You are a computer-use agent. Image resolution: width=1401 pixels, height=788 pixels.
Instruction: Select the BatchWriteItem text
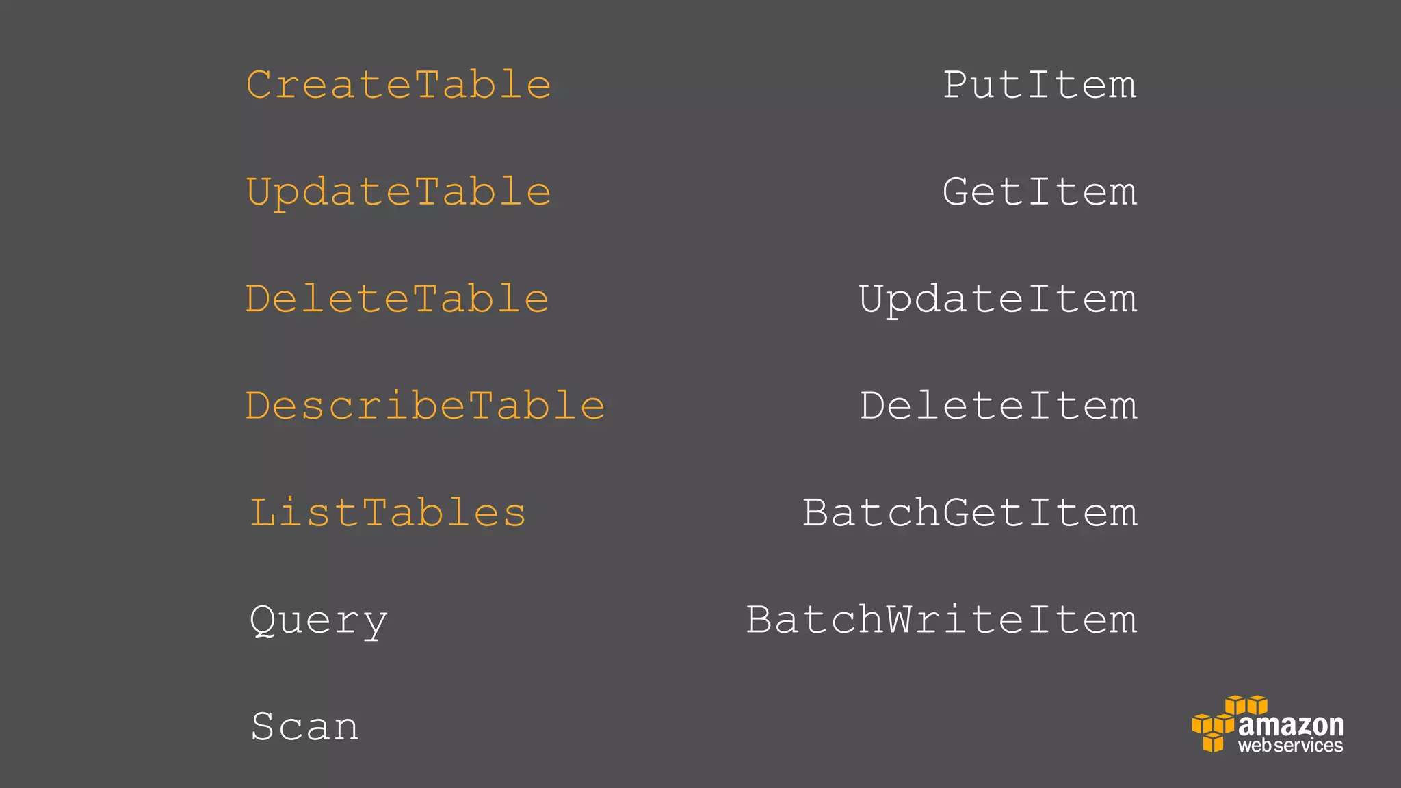point(942,620)
